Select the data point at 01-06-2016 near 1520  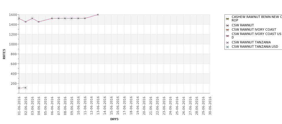tap(19, 18)
